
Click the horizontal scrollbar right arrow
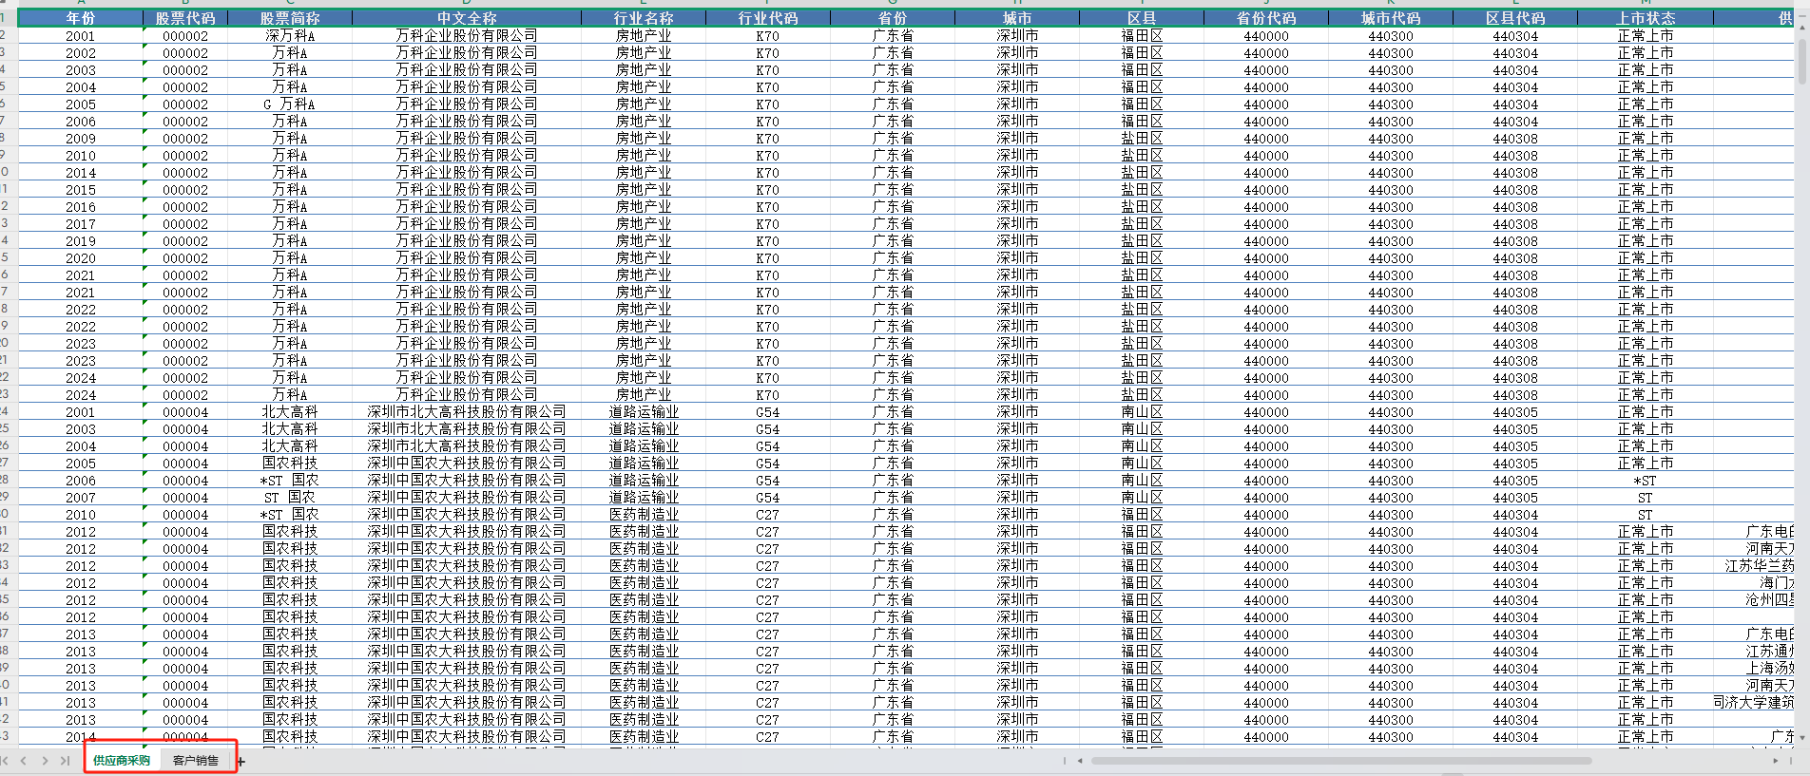pos(1775,760)
